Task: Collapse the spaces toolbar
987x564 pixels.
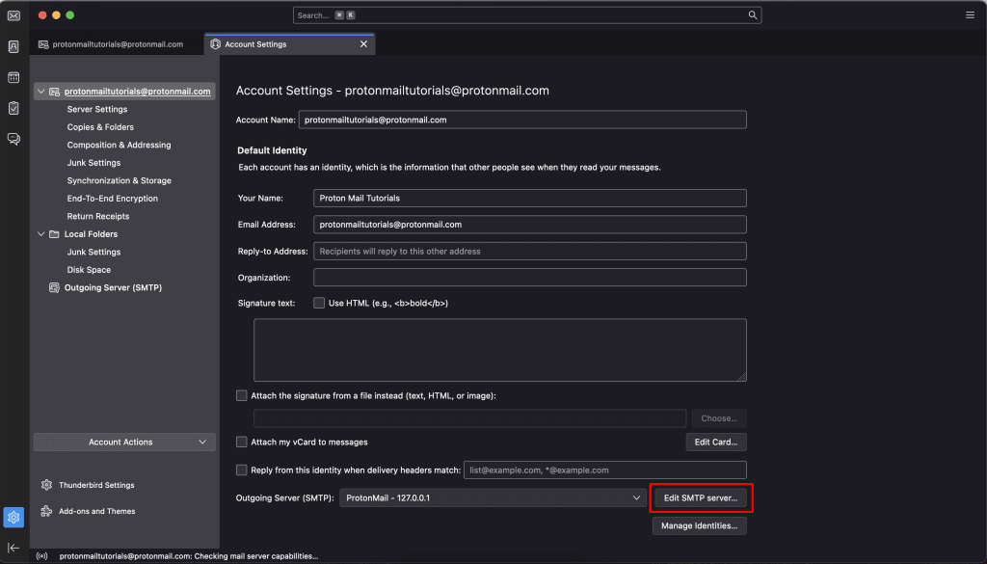Action: pyautogui.click(x=13, y=549)
